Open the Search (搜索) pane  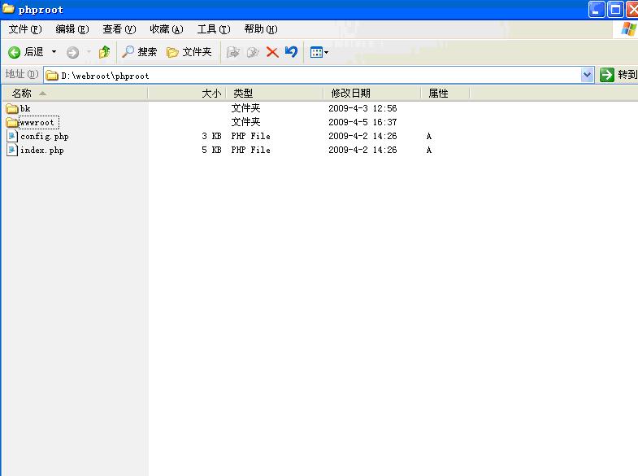click(139, 52)
